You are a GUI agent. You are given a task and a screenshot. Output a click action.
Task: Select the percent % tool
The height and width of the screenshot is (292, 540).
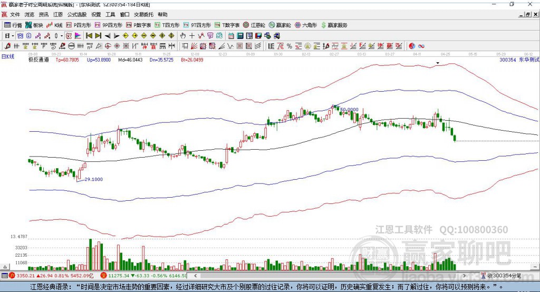click(x=290, y=46)
